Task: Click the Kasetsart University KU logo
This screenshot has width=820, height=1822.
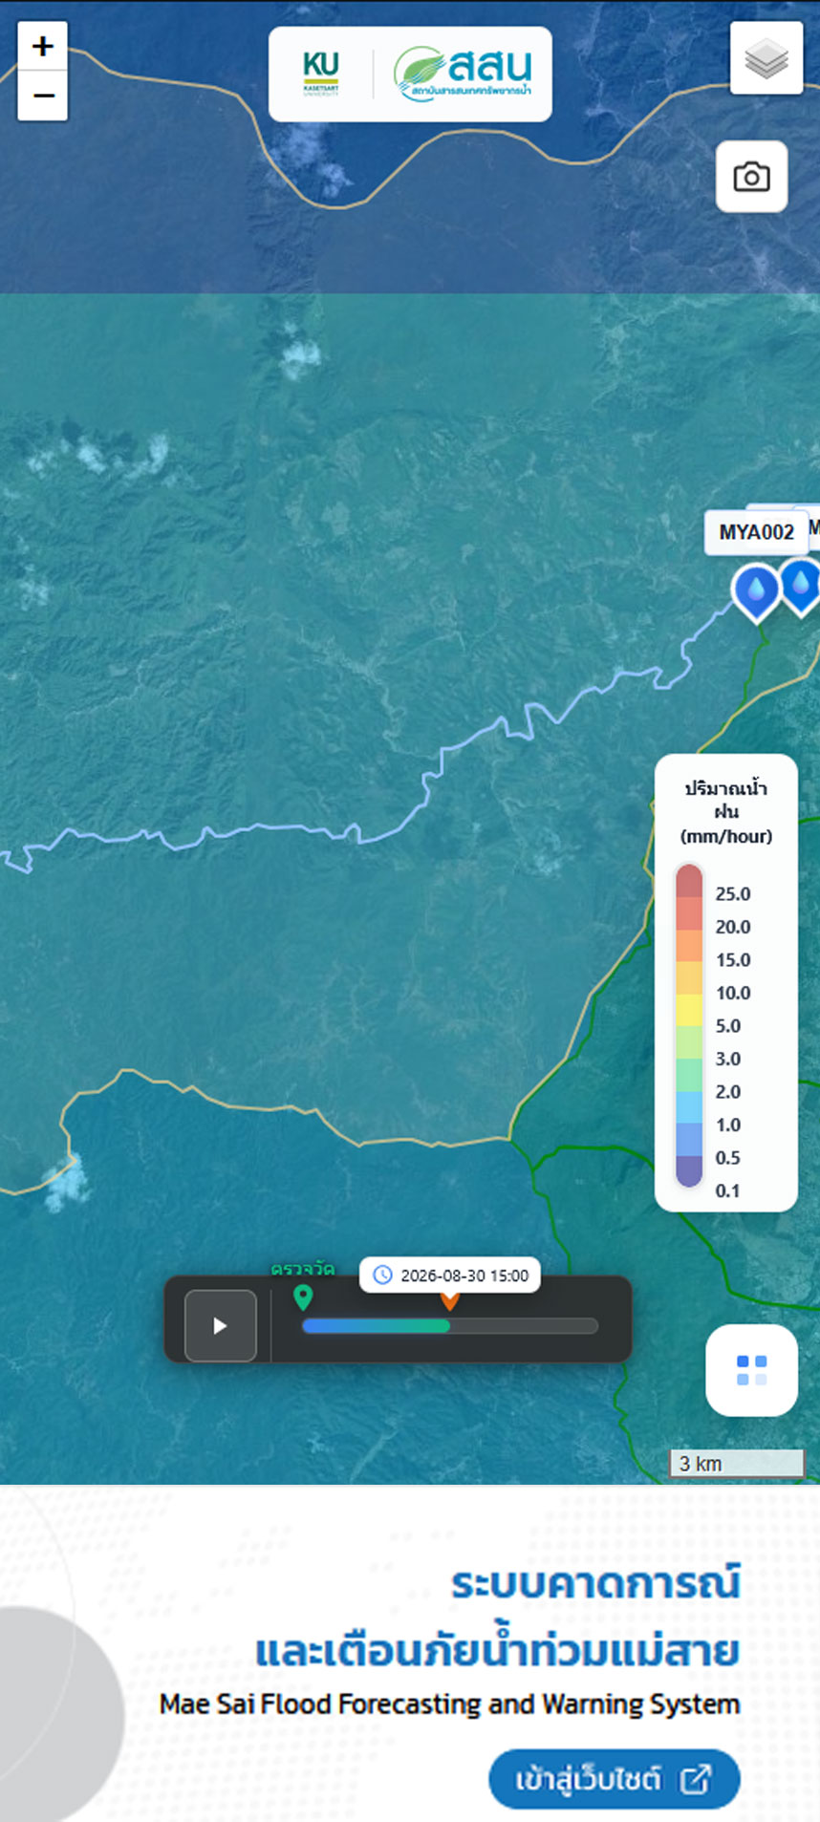Action: click(x=321, y=74)
